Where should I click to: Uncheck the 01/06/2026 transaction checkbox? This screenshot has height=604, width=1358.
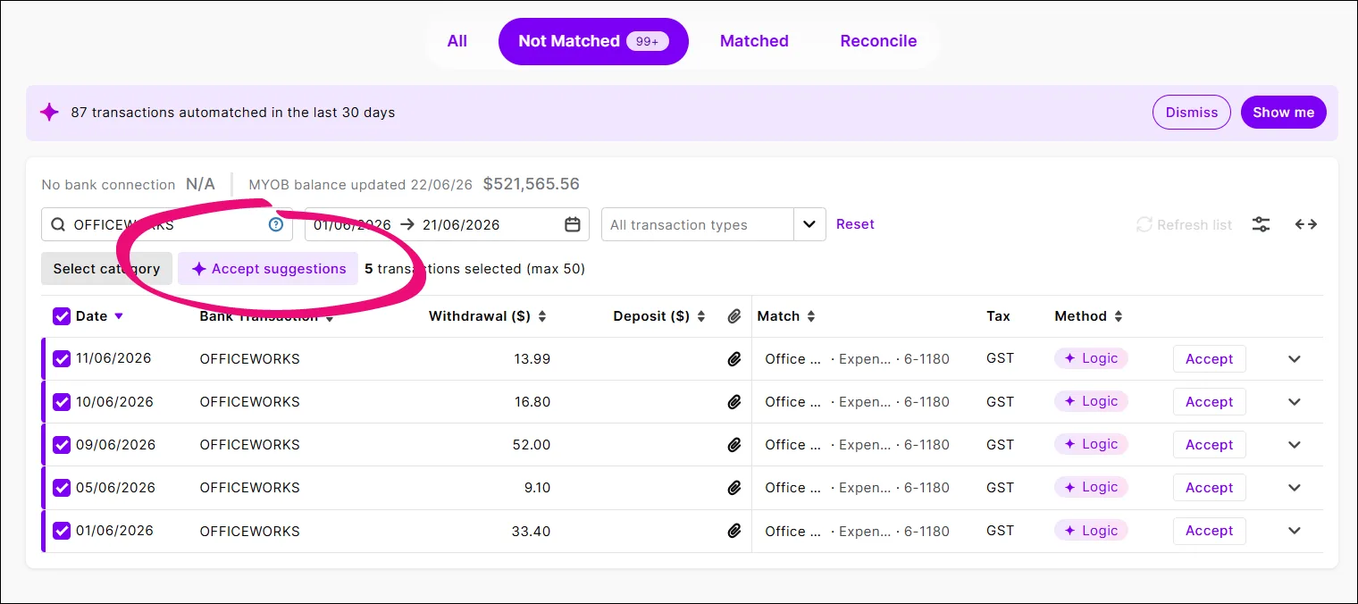tap(62, 530)
